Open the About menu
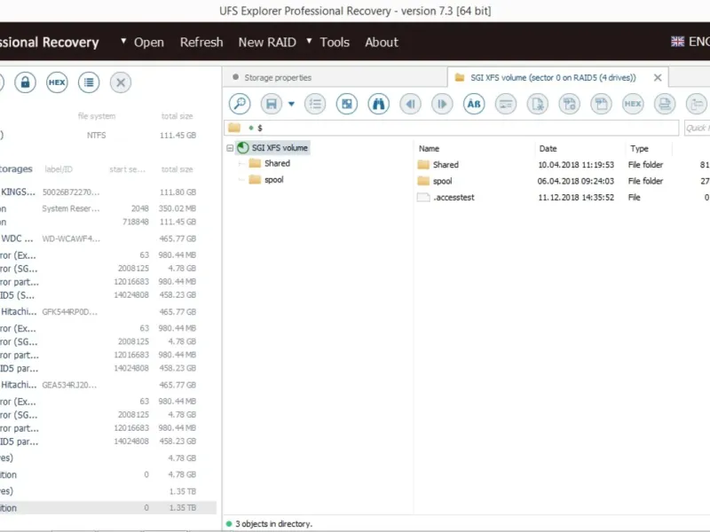 click(x=382, y=42)
